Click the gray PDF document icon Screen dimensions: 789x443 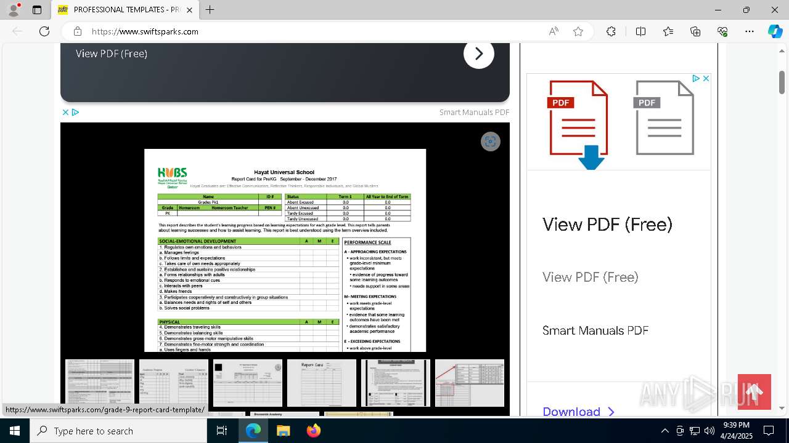(x=664, y=118)
